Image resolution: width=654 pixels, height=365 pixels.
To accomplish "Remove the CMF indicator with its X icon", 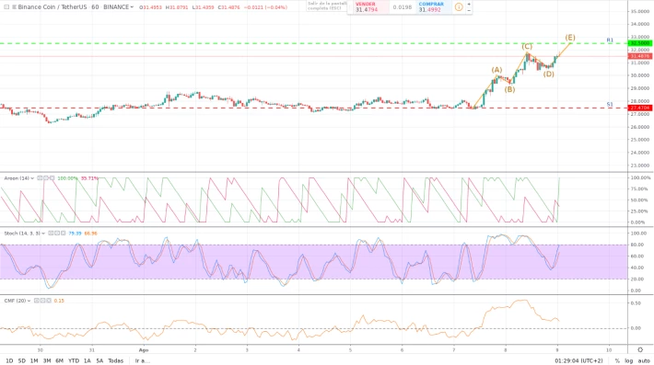I will pyautogui.click(x=49, y=301).
